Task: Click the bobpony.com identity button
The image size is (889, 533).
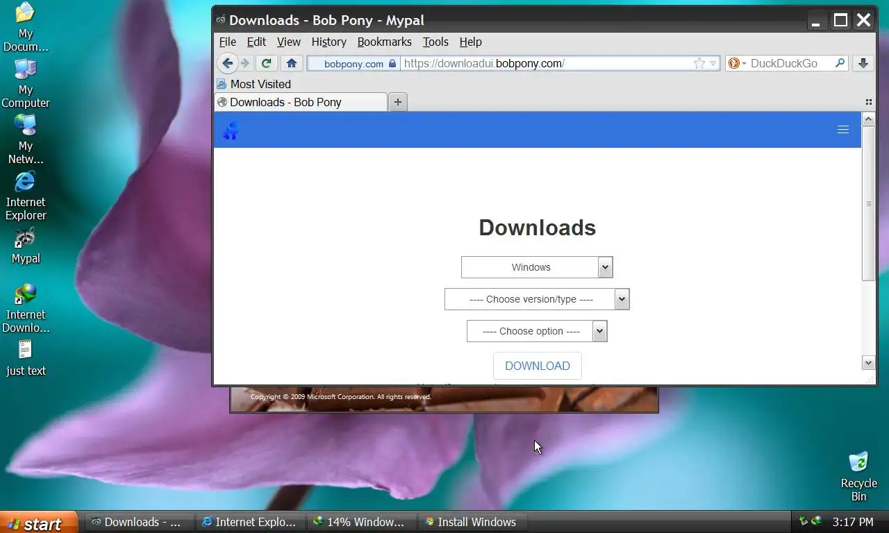Action: point(354,63)
